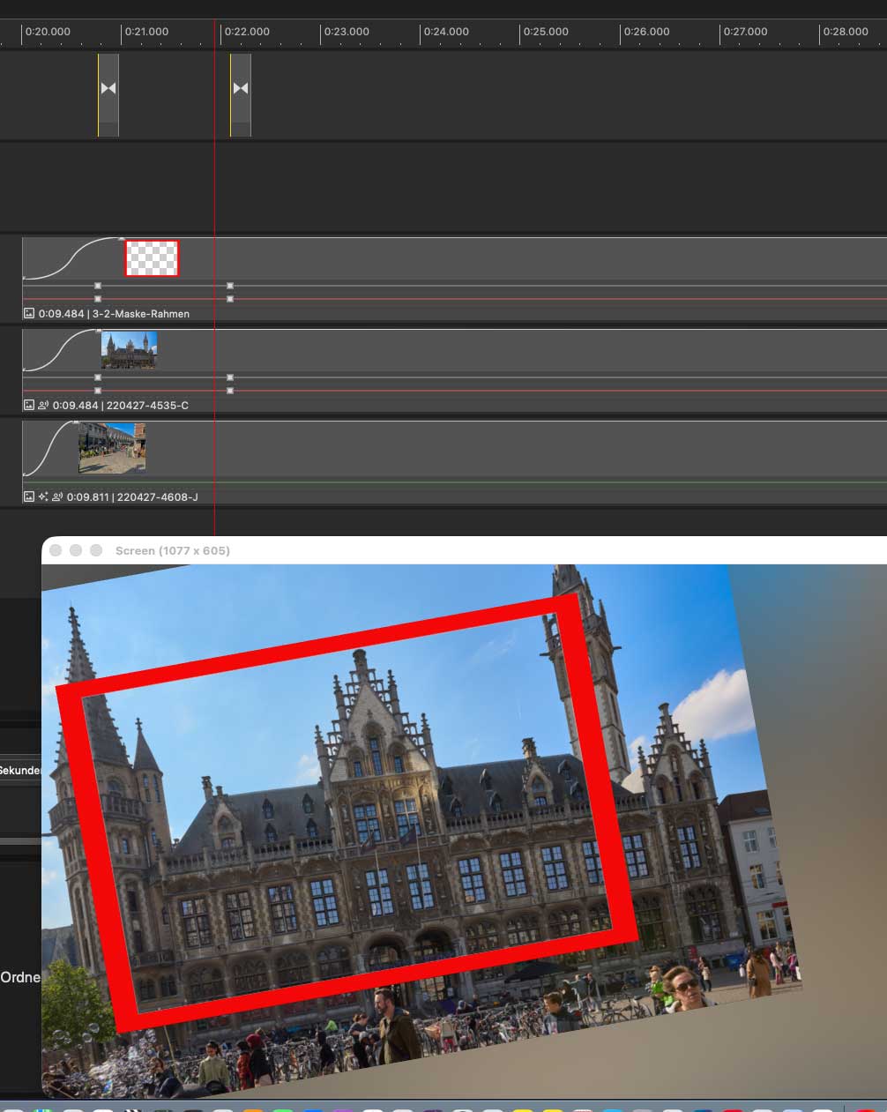Click the Screen preview window title bar

(441, 550)
